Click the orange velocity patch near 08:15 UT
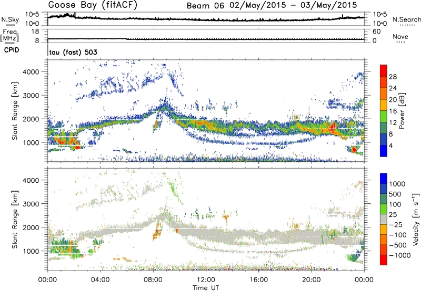 coord(157,231)
